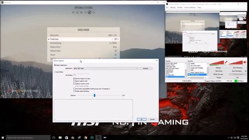Enable 'Anti-cheat compatibility hooking' checkbox

pos(74,89)
